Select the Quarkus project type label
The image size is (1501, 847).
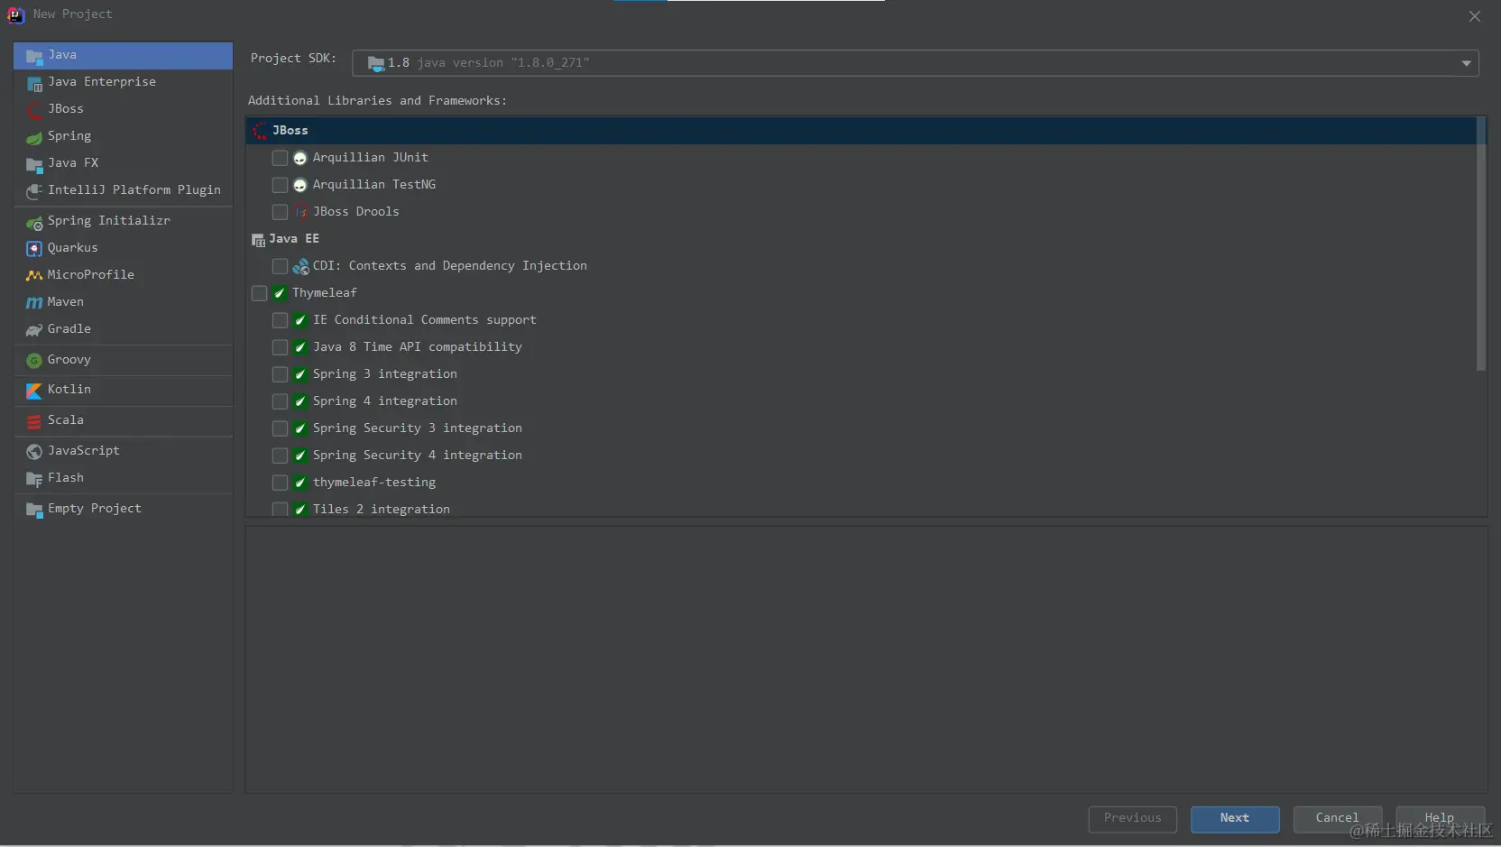(73, 248)
